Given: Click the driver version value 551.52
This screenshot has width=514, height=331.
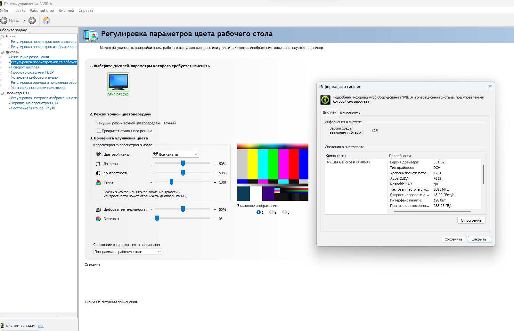Looking at the screenshot, I should 439,162.
